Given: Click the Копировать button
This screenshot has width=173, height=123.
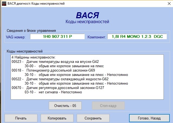Looking at the screenshot, I should pos(57,118).
